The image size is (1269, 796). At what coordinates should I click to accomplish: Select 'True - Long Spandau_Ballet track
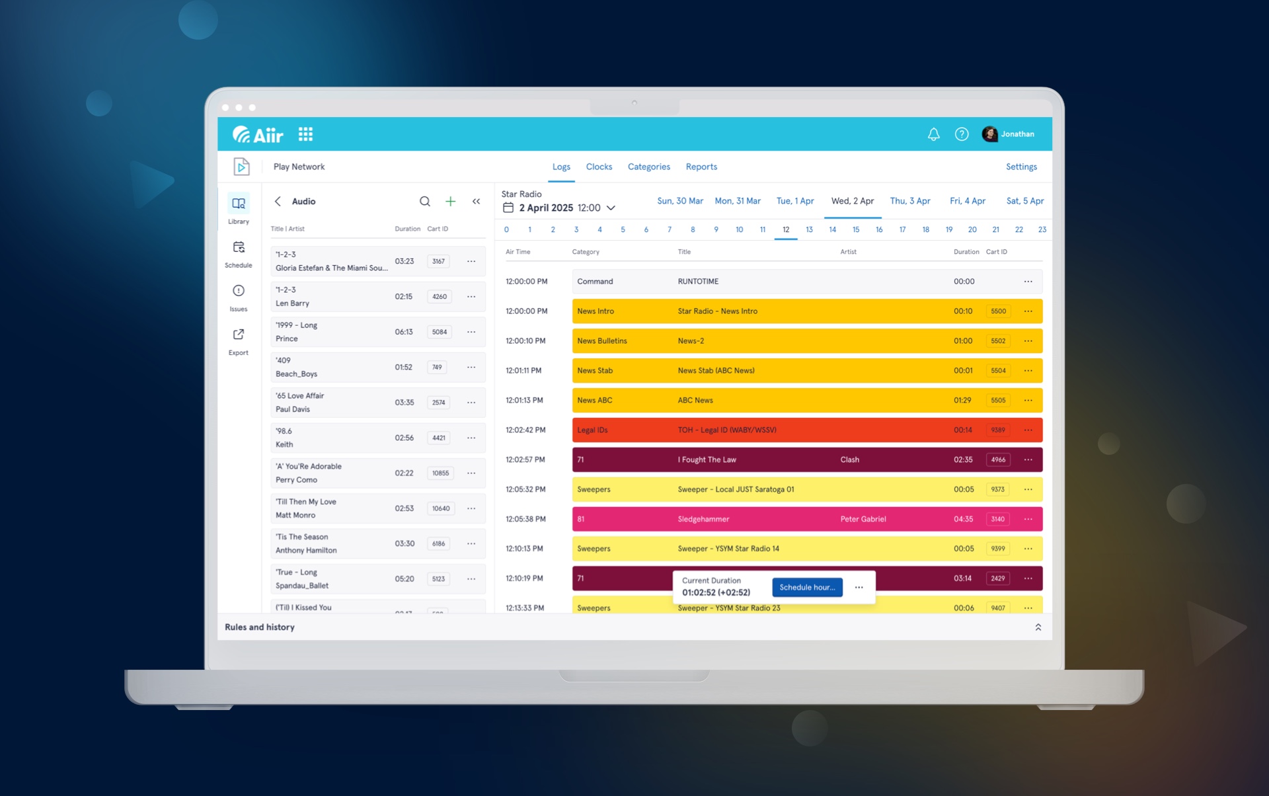click(378, 579)
